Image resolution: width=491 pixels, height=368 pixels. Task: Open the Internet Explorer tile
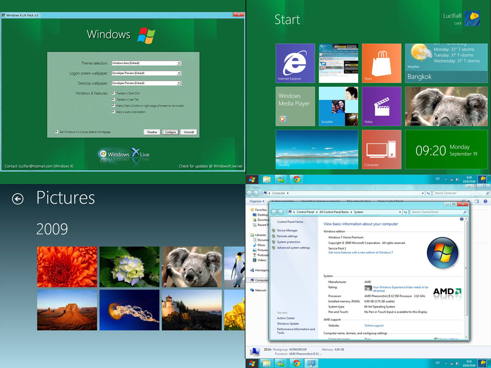click(295, 63)
